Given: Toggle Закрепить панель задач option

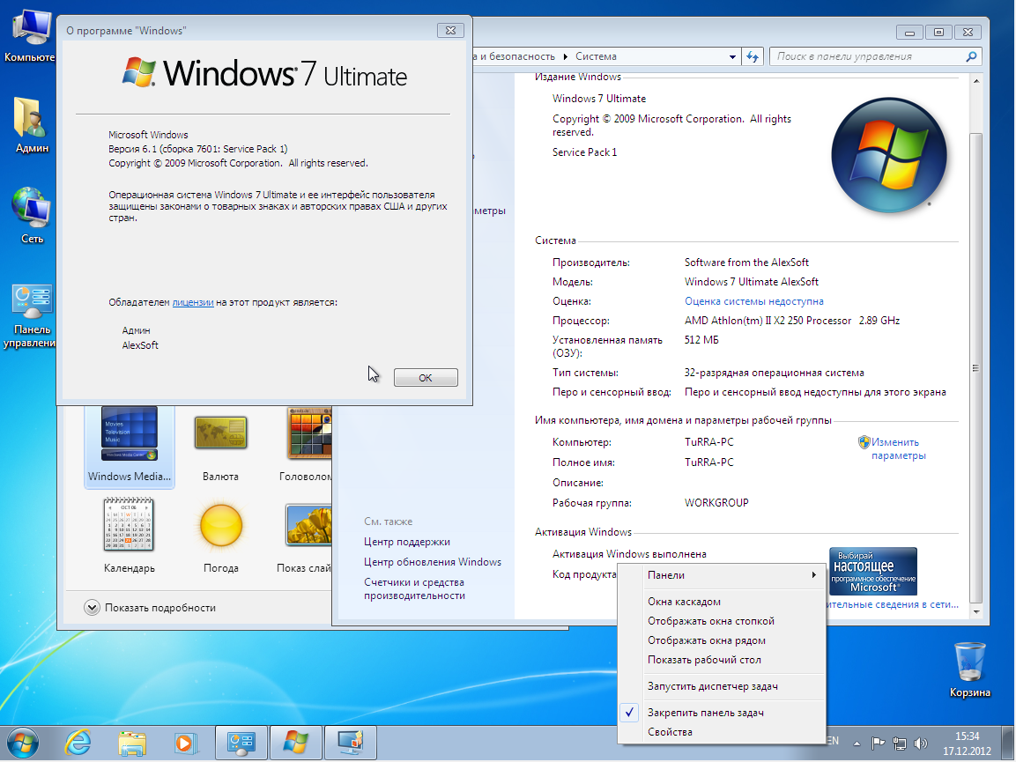Looking at the screenshot, I should pyautogui.click(x=722, y=713).
